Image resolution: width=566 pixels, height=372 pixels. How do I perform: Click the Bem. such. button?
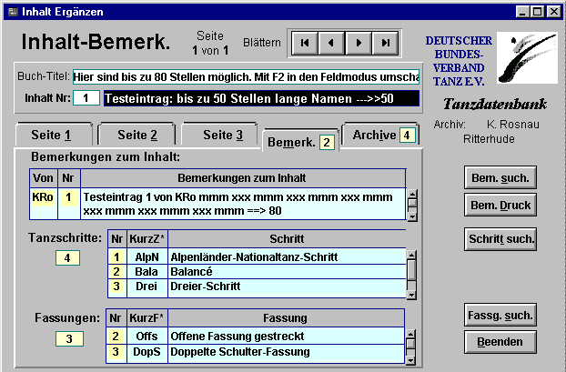pos(500,177)
